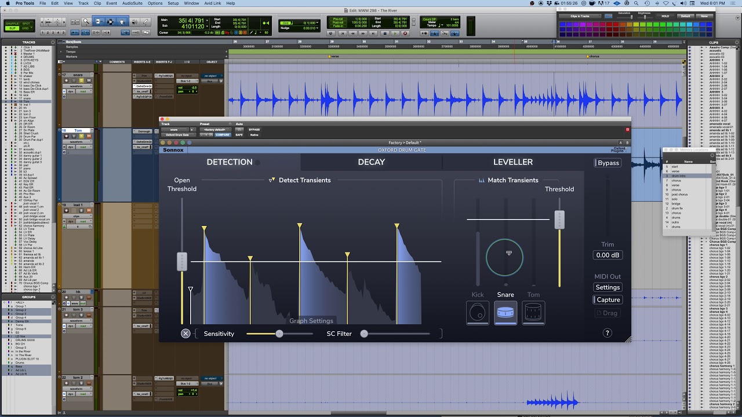This screenshot has height=417, width=742.
Task: Click the transport Record button
Action: point(405,34)
